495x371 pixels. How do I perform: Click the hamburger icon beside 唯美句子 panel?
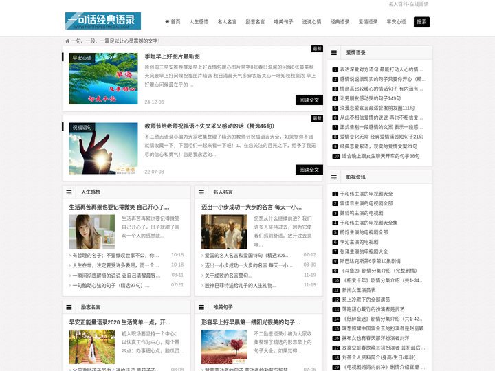(x=201, y=307)
